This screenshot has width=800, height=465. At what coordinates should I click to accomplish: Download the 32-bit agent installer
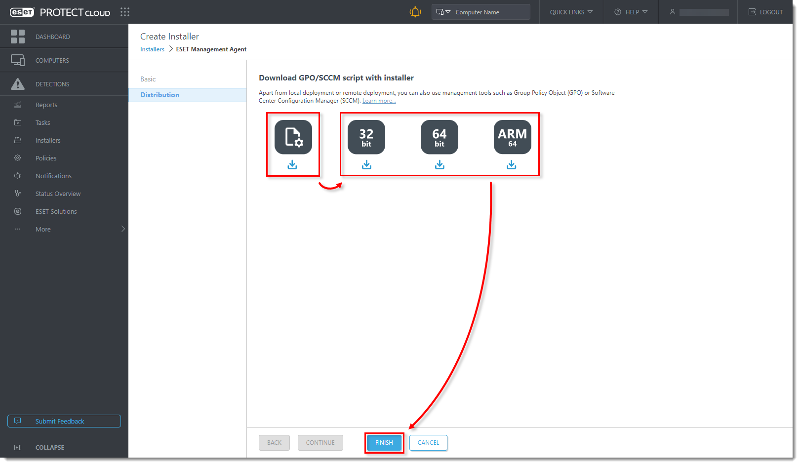(366, 164)
